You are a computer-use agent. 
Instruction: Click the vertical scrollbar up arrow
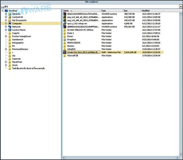[x=181, y=14]
